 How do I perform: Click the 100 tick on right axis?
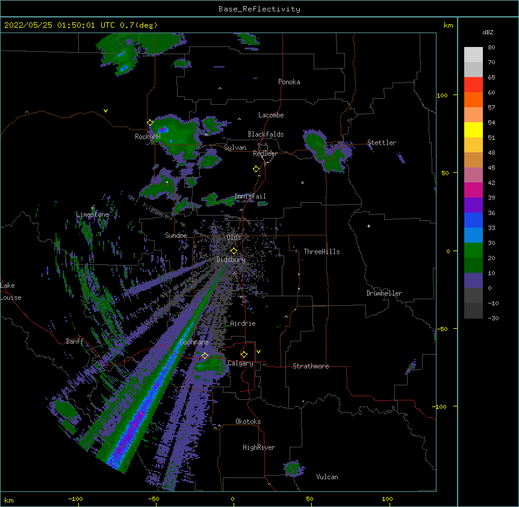tap(442, 95)
